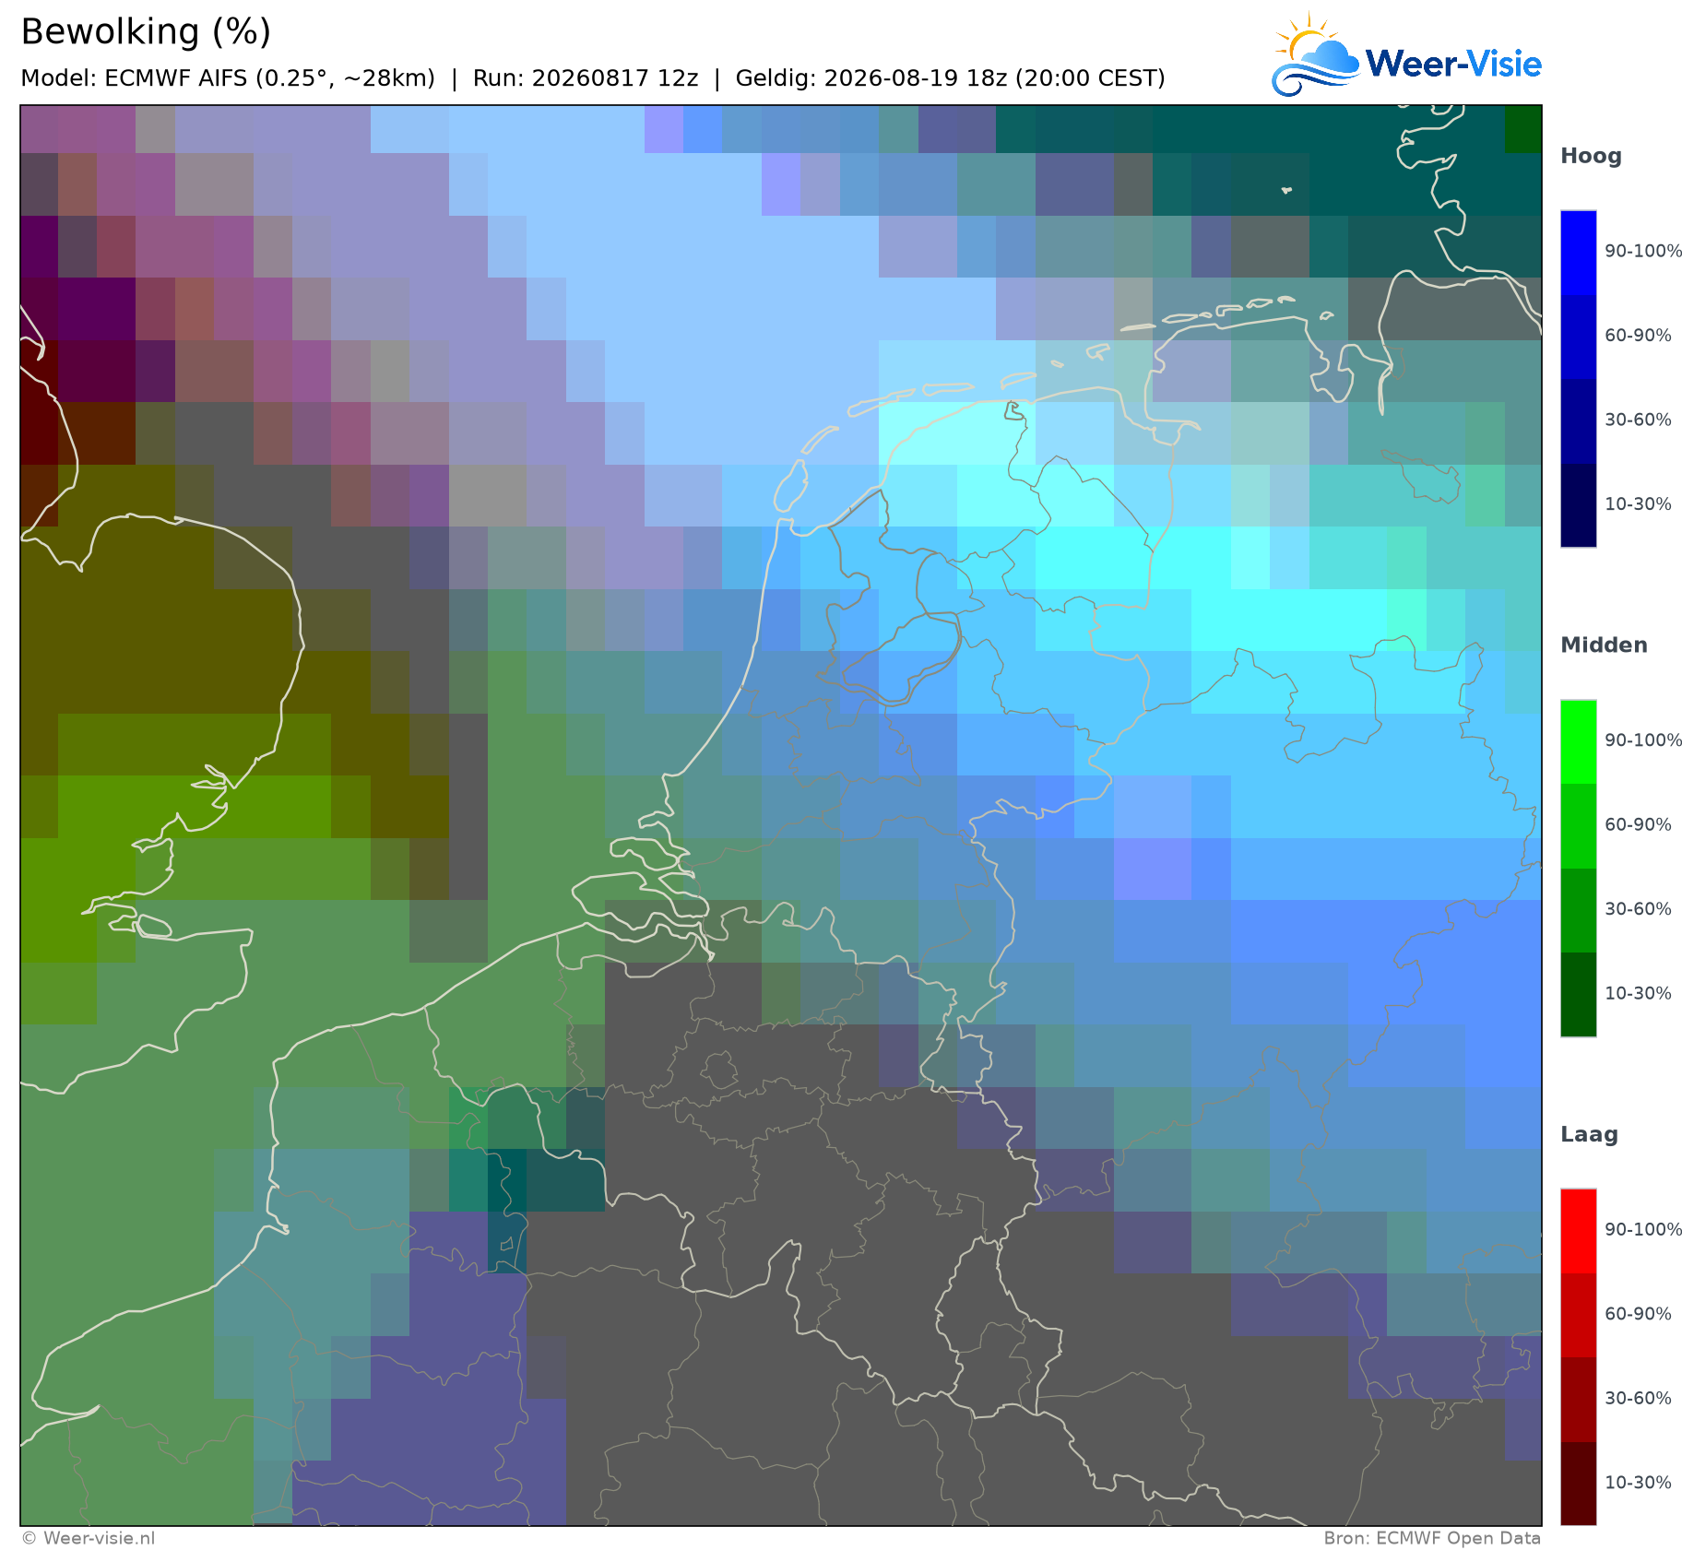Click the Laag legend heading
The image size is (1682, 1550).
pos(1589,1135)
